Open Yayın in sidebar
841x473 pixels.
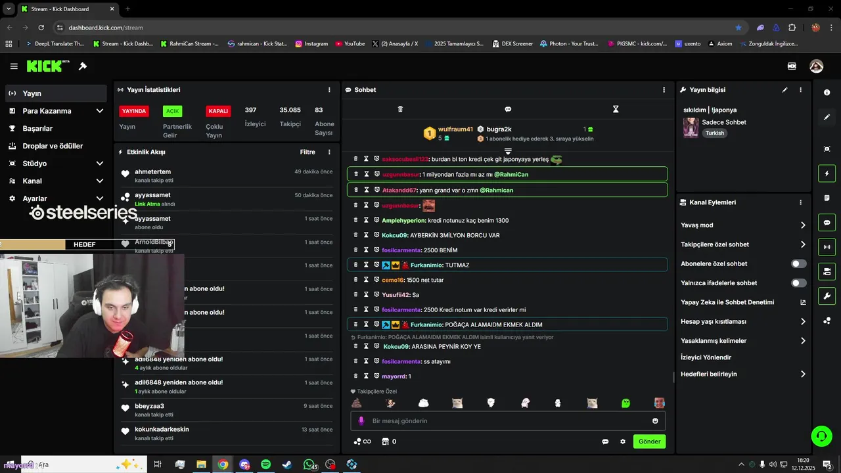click(56, 93)
